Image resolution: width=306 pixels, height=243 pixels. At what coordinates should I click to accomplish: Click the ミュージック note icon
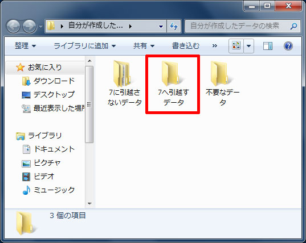pyautogui.click(x=27, y=190)
